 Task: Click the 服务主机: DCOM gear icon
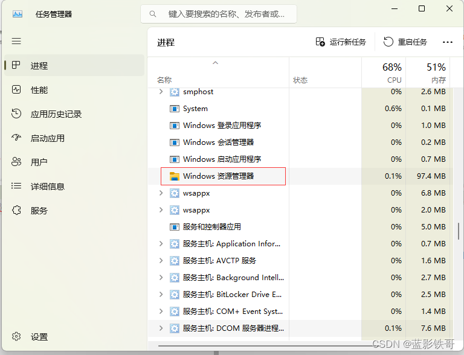174,328
